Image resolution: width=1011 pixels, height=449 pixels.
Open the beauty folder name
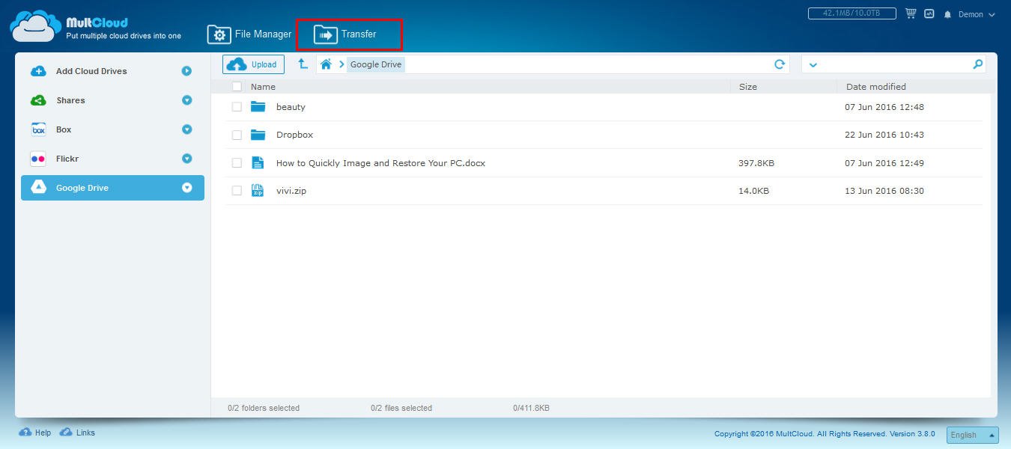[291, 107]
